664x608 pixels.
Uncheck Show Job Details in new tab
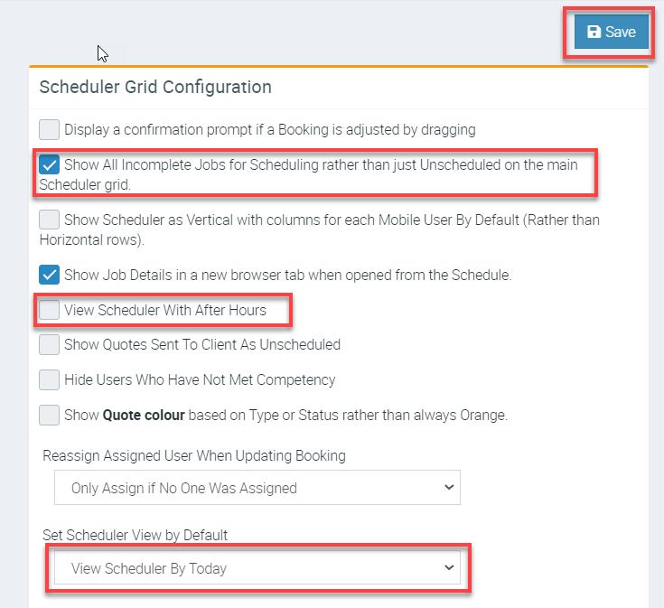[x=50, y=274]
